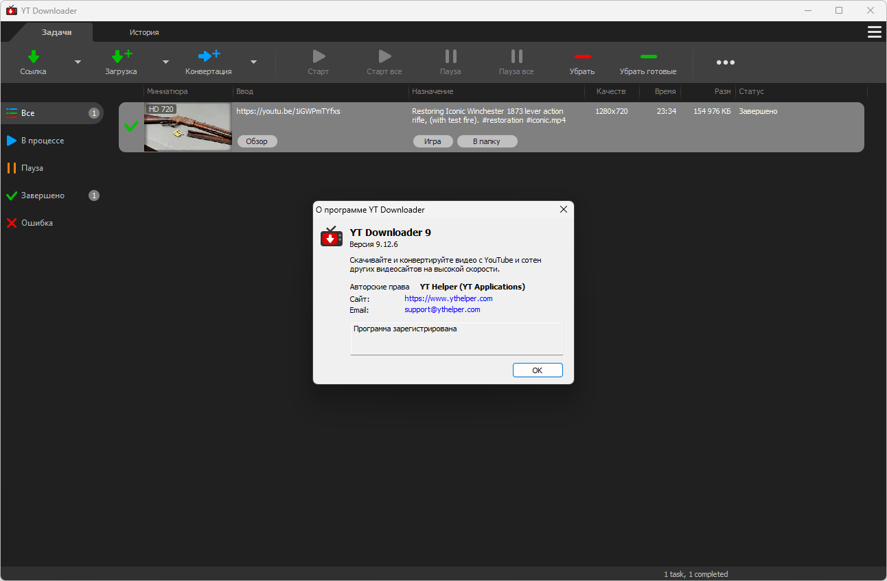
Task: Click the https://youtu.be/1iGWPmTYfxs URL text
Action: click(x=288, y=111)
